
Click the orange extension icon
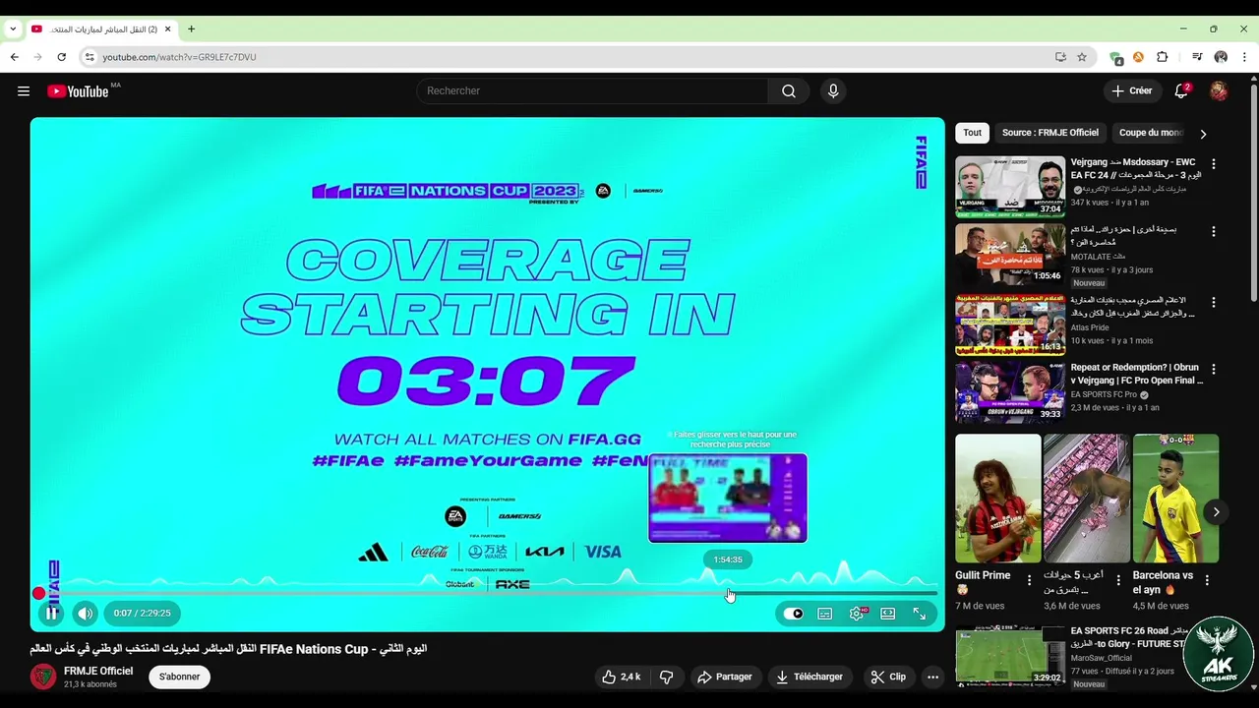(x=1138, y=57)
